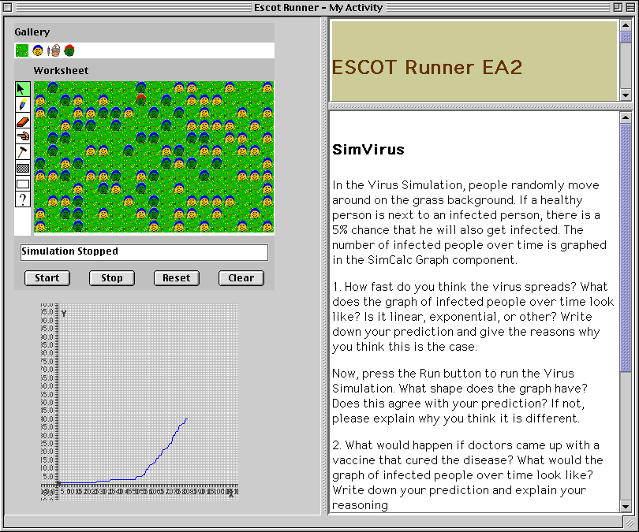The image size is (639, 532).
Task: Choose the pointing hand tool
Action: 22,136
